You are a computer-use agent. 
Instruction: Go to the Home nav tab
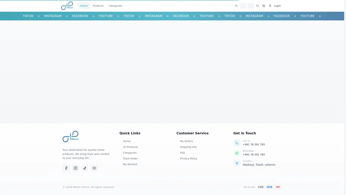click(x=84, y=6)
